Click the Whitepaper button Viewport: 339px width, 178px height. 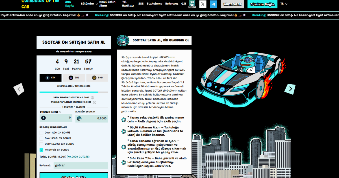pos(232,4)
